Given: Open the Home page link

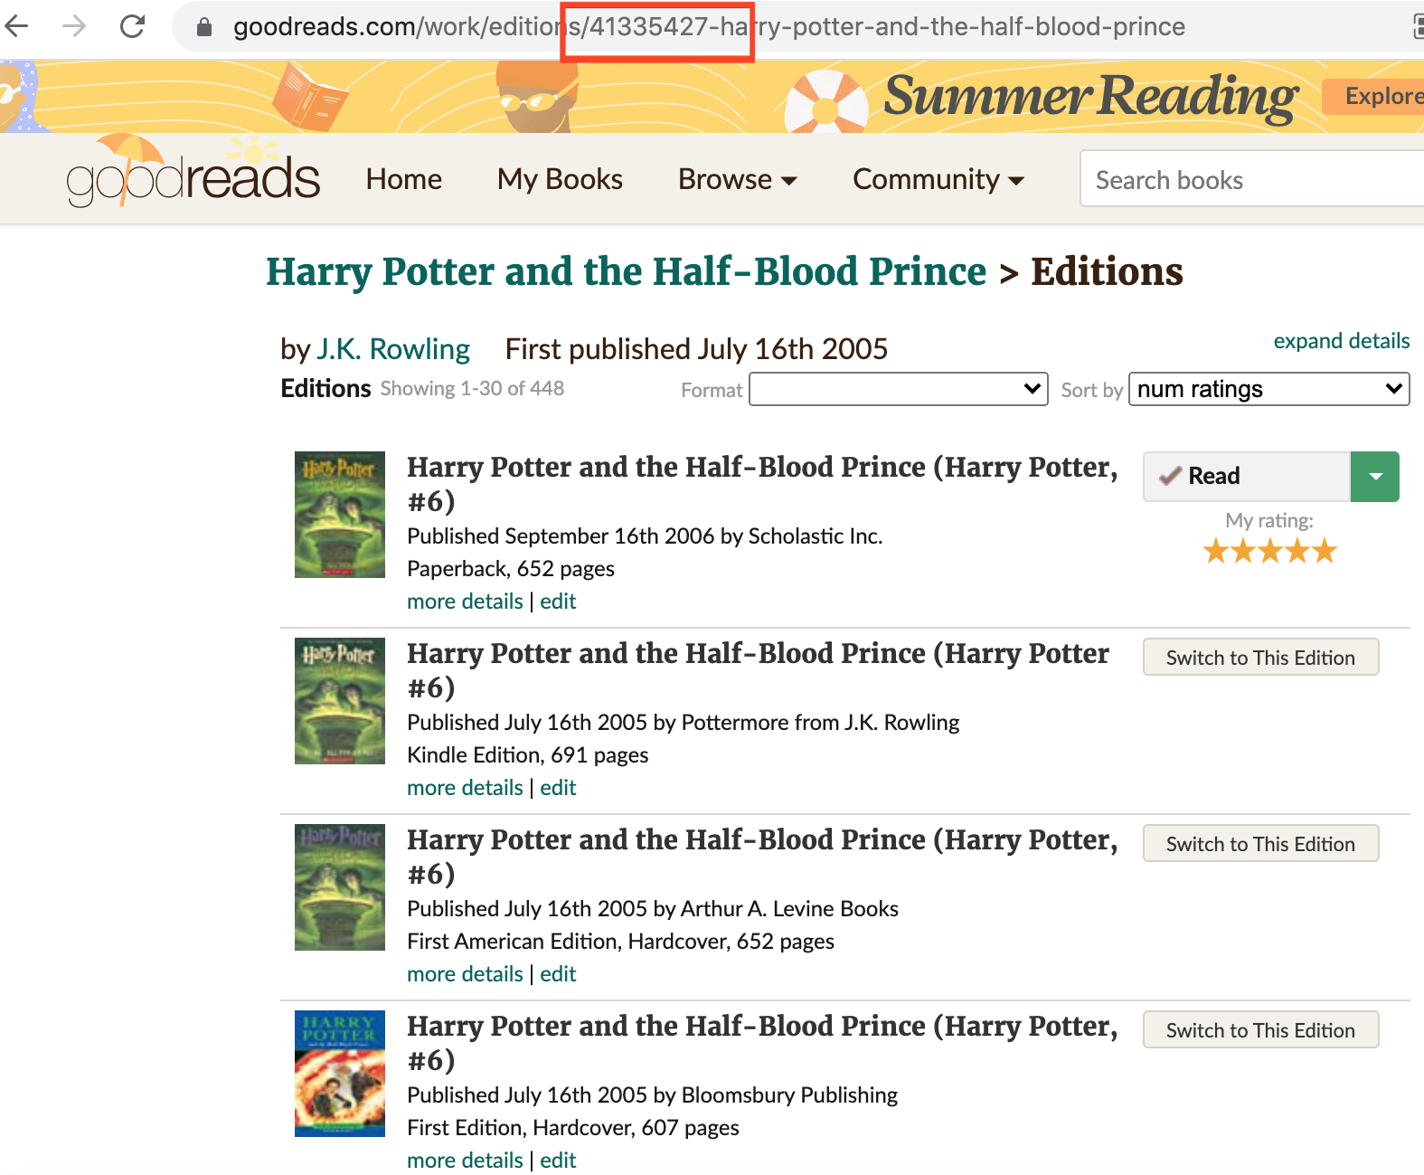Looking at the screenshot, I should pos(404,179).
